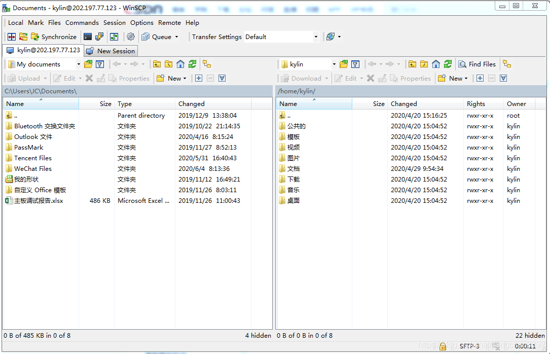Open the local directory dropdown My documents
Image resolution: width=550 pixels, height=354 pixels.
point(80,64)
